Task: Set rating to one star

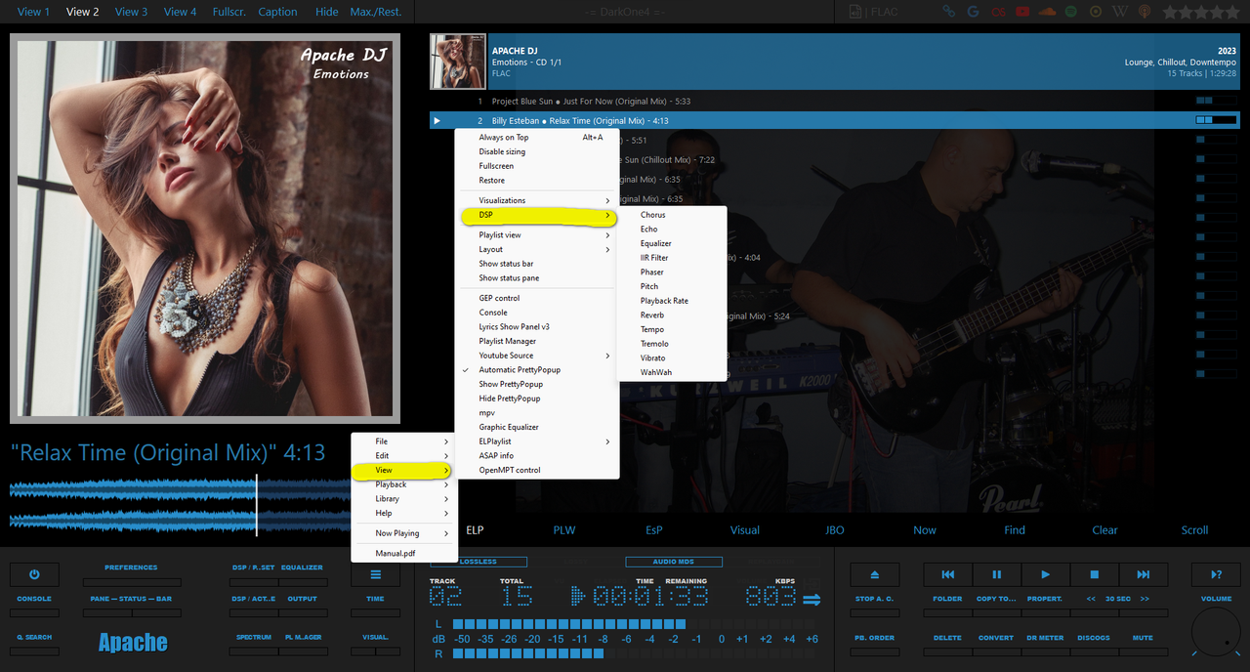Action: pyautogui.click(x=1168, y=12)
